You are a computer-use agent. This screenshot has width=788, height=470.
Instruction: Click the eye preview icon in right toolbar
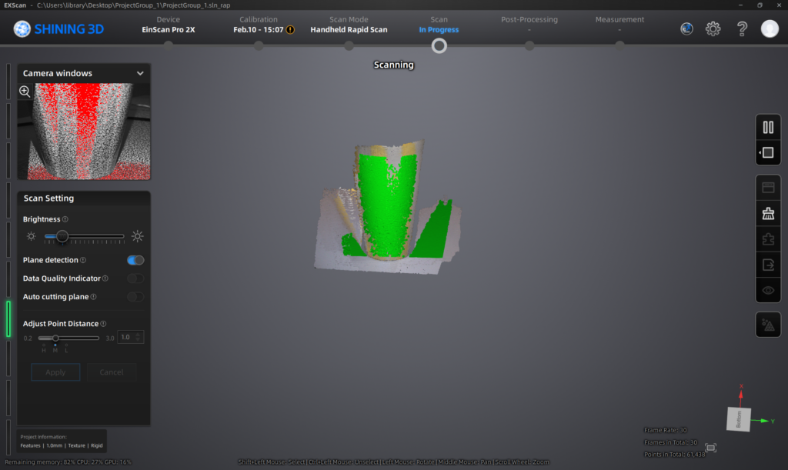[x=767, y=291]
